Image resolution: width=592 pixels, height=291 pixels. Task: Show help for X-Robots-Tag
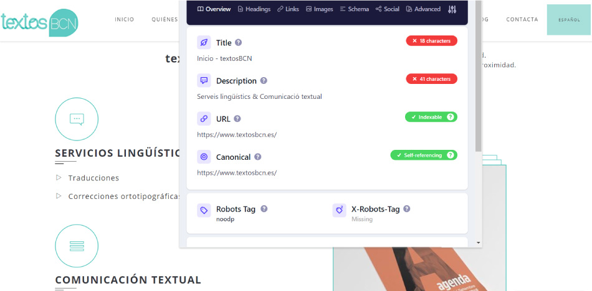[407, 208]
